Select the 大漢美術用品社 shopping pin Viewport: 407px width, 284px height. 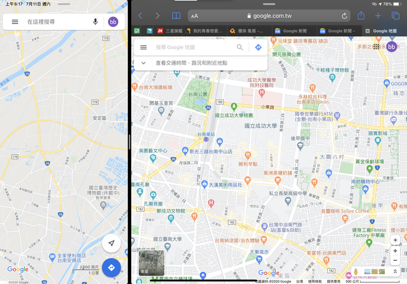[x=204, y=184]
